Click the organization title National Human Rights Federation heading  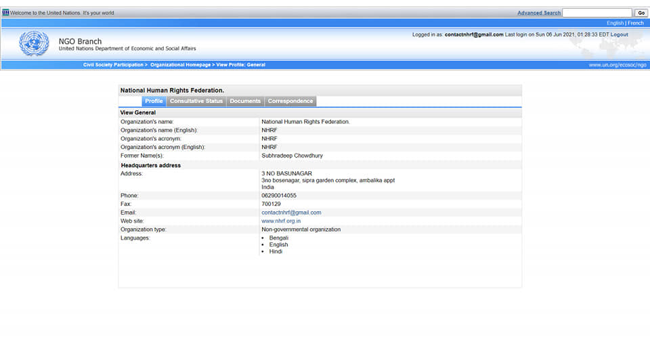click(172, 90)
